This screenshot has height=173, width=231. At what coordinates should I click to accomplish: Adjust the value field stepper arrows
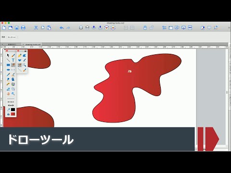click(x=17, y=37)
